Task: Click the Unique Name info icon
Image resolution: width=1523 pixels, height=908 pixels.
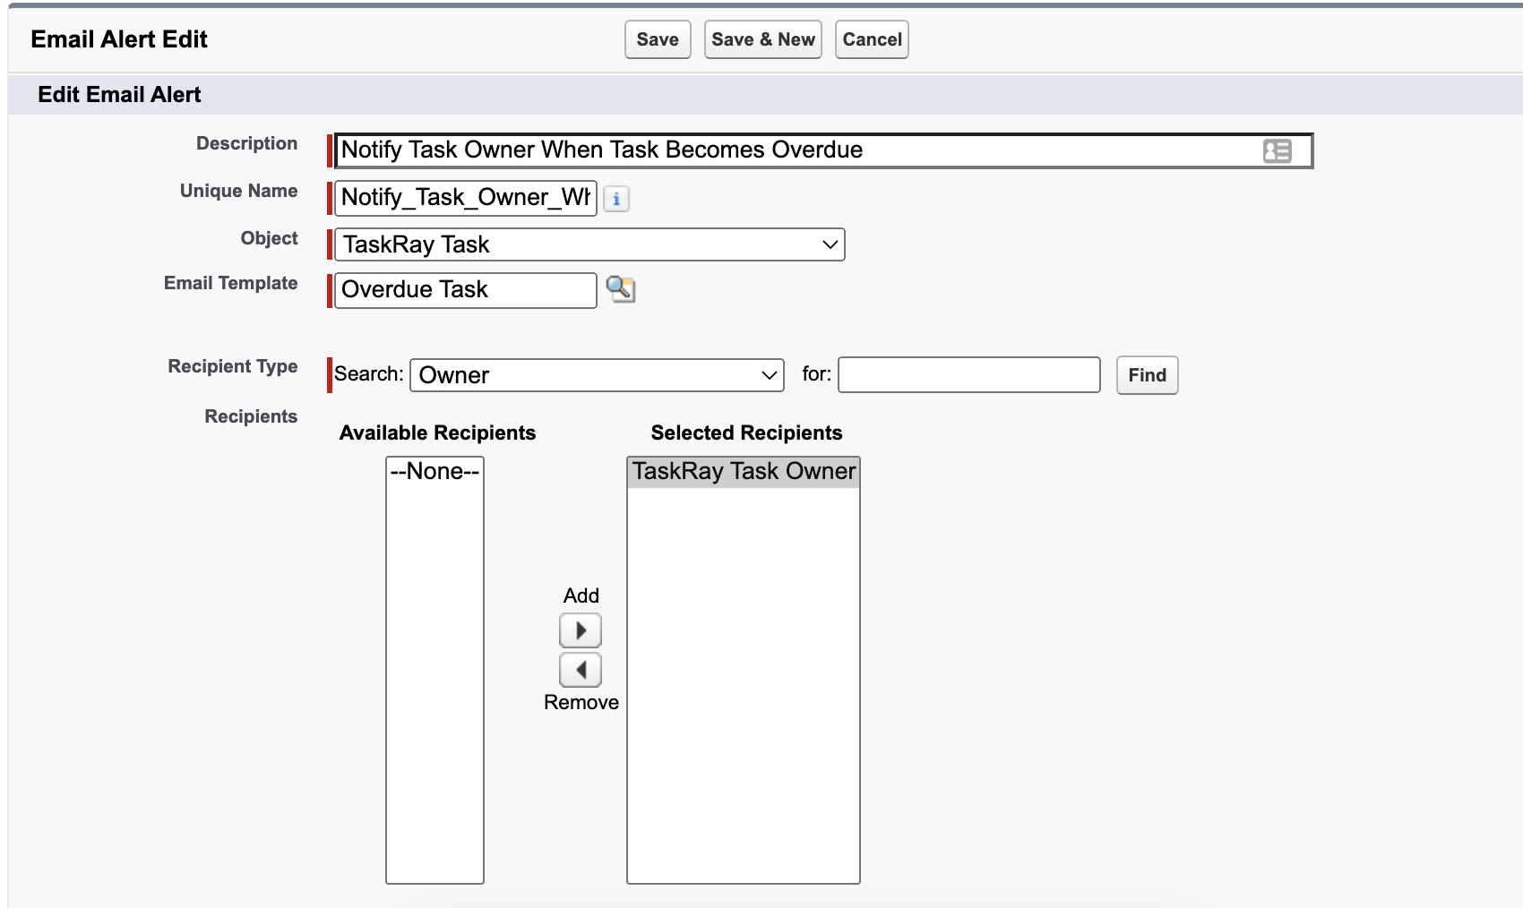Action: pos(616,199)
